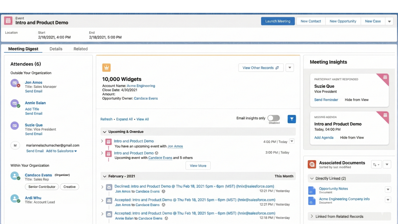
Task: Click Jon Amos's avatar icon
Action: 15,83
